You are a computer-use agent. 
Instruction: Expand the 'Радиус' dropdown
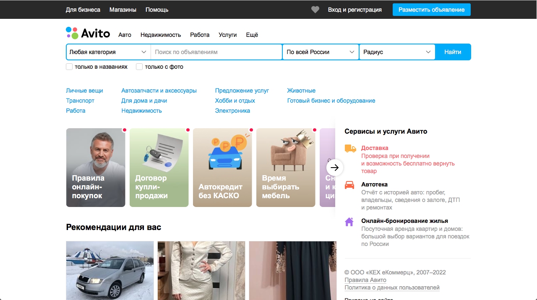[x=397, y=52]
